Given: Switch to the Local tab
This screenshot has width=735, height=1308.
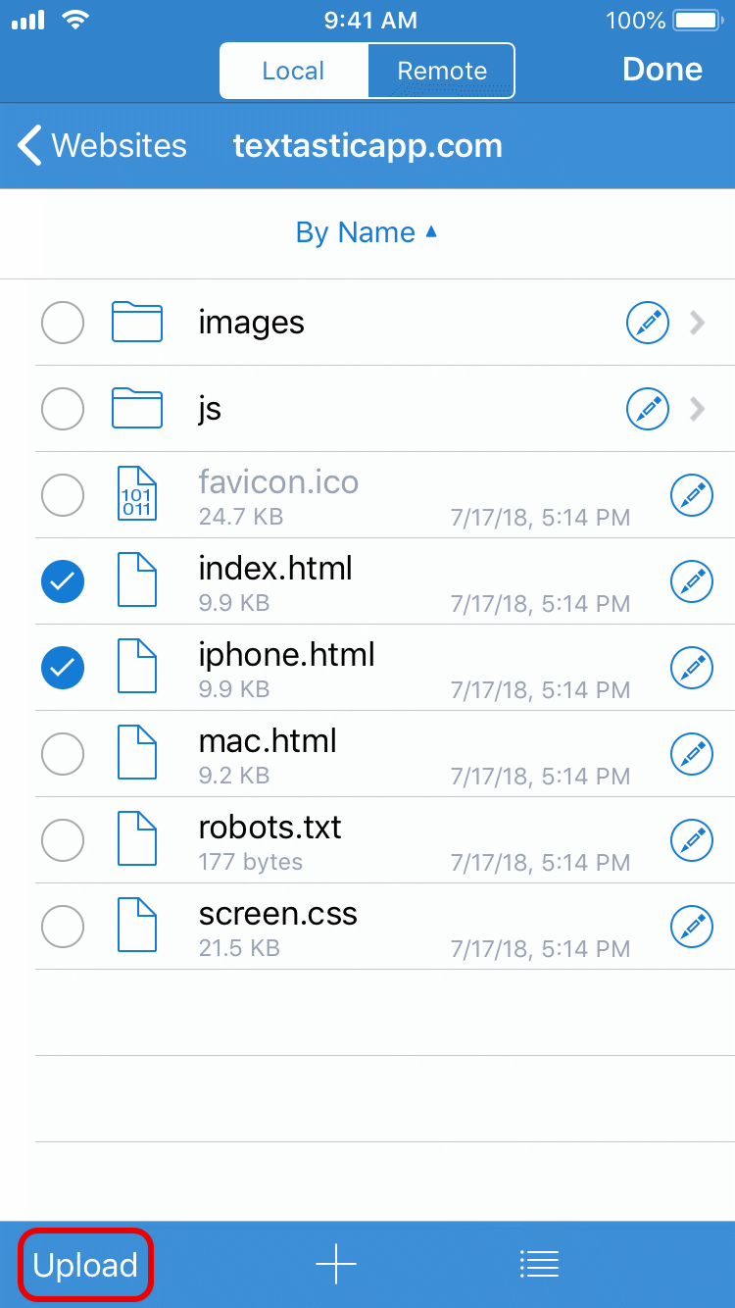Looking at the screenshot, I should (294, 71).
